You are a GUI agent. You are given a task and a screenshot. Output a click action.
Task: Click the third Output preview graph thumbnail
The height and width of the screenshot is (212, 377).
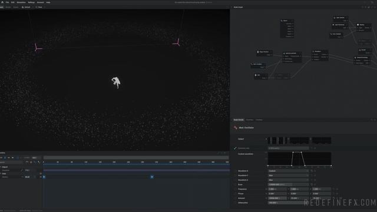click(322, 140)
